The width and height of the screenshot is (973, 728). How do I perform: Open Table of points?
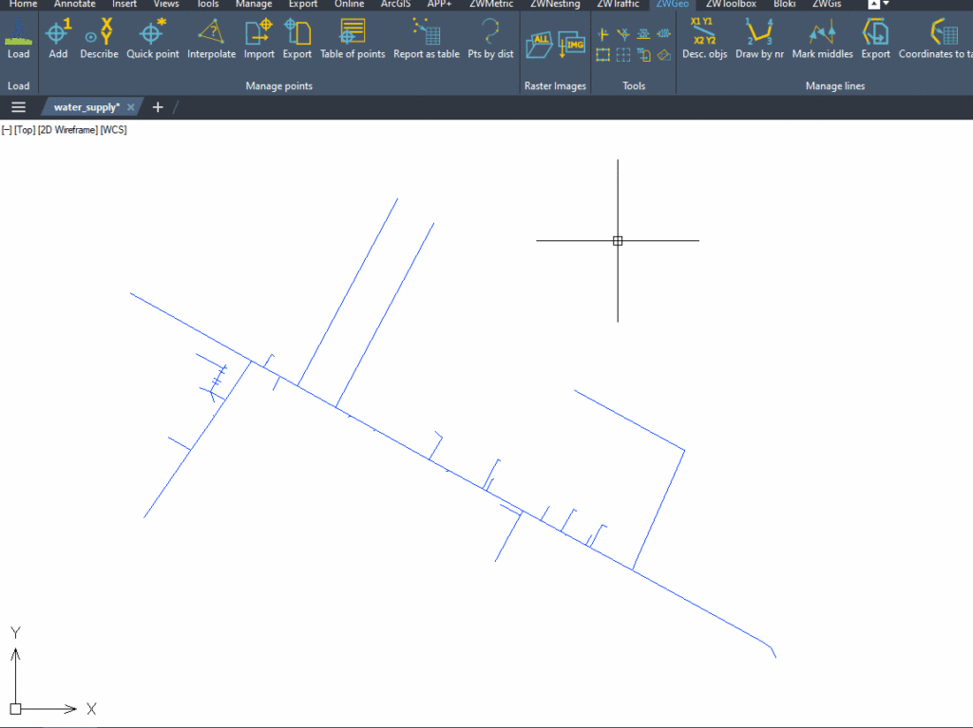coord(353,39)
